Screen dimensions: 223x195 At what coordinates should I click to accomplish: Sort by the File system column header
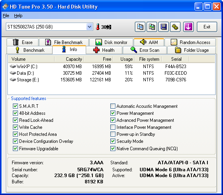148,59
